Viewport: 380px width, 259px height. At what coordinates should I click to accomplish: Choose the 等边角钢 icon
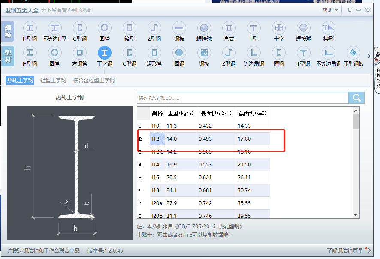(x=254, y=53)
